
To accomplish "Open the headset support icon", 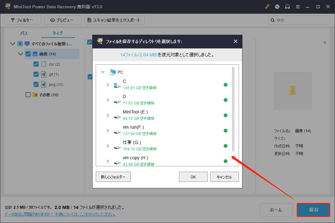I will 287,7.
